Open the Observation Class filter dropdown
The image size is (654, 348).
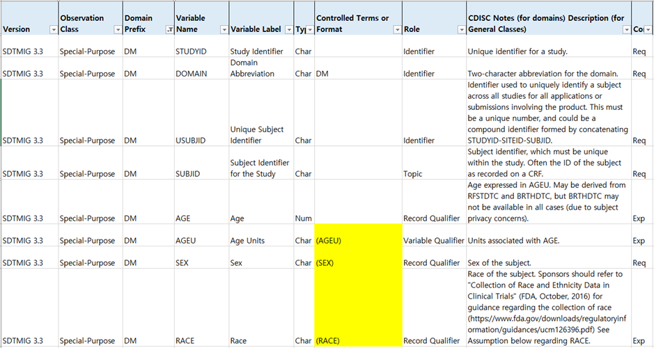(x=116, y=30)
